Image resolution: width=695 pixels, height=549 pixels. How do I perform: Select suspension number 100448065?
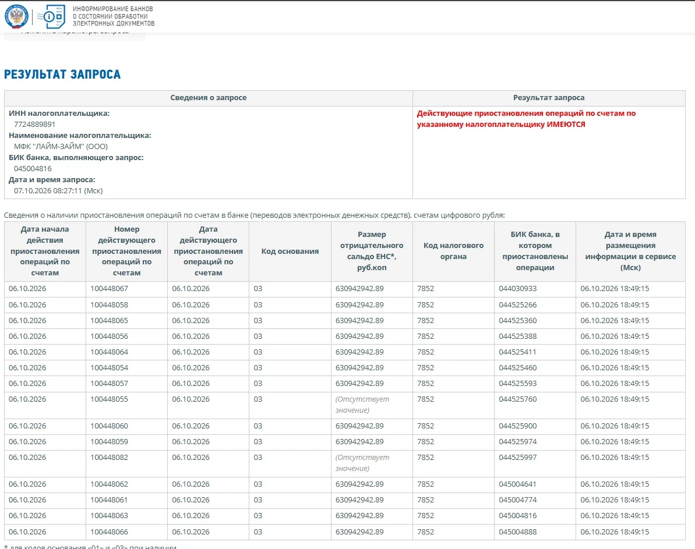[x=109, y=321]
